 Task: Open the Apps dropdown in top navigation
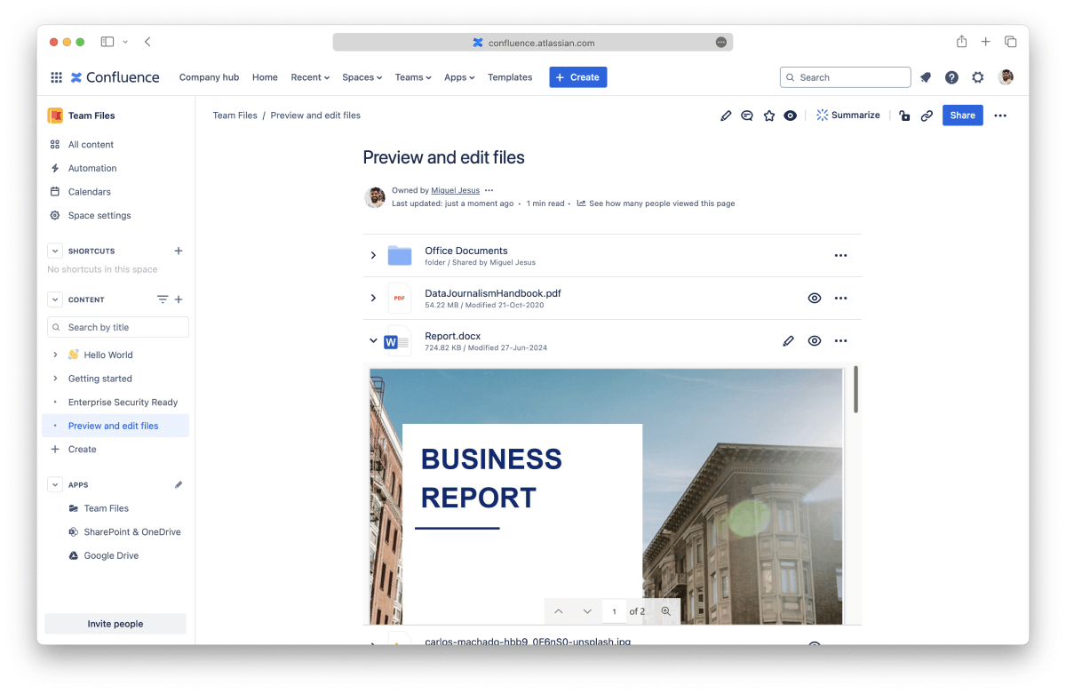tap(459, 77)
